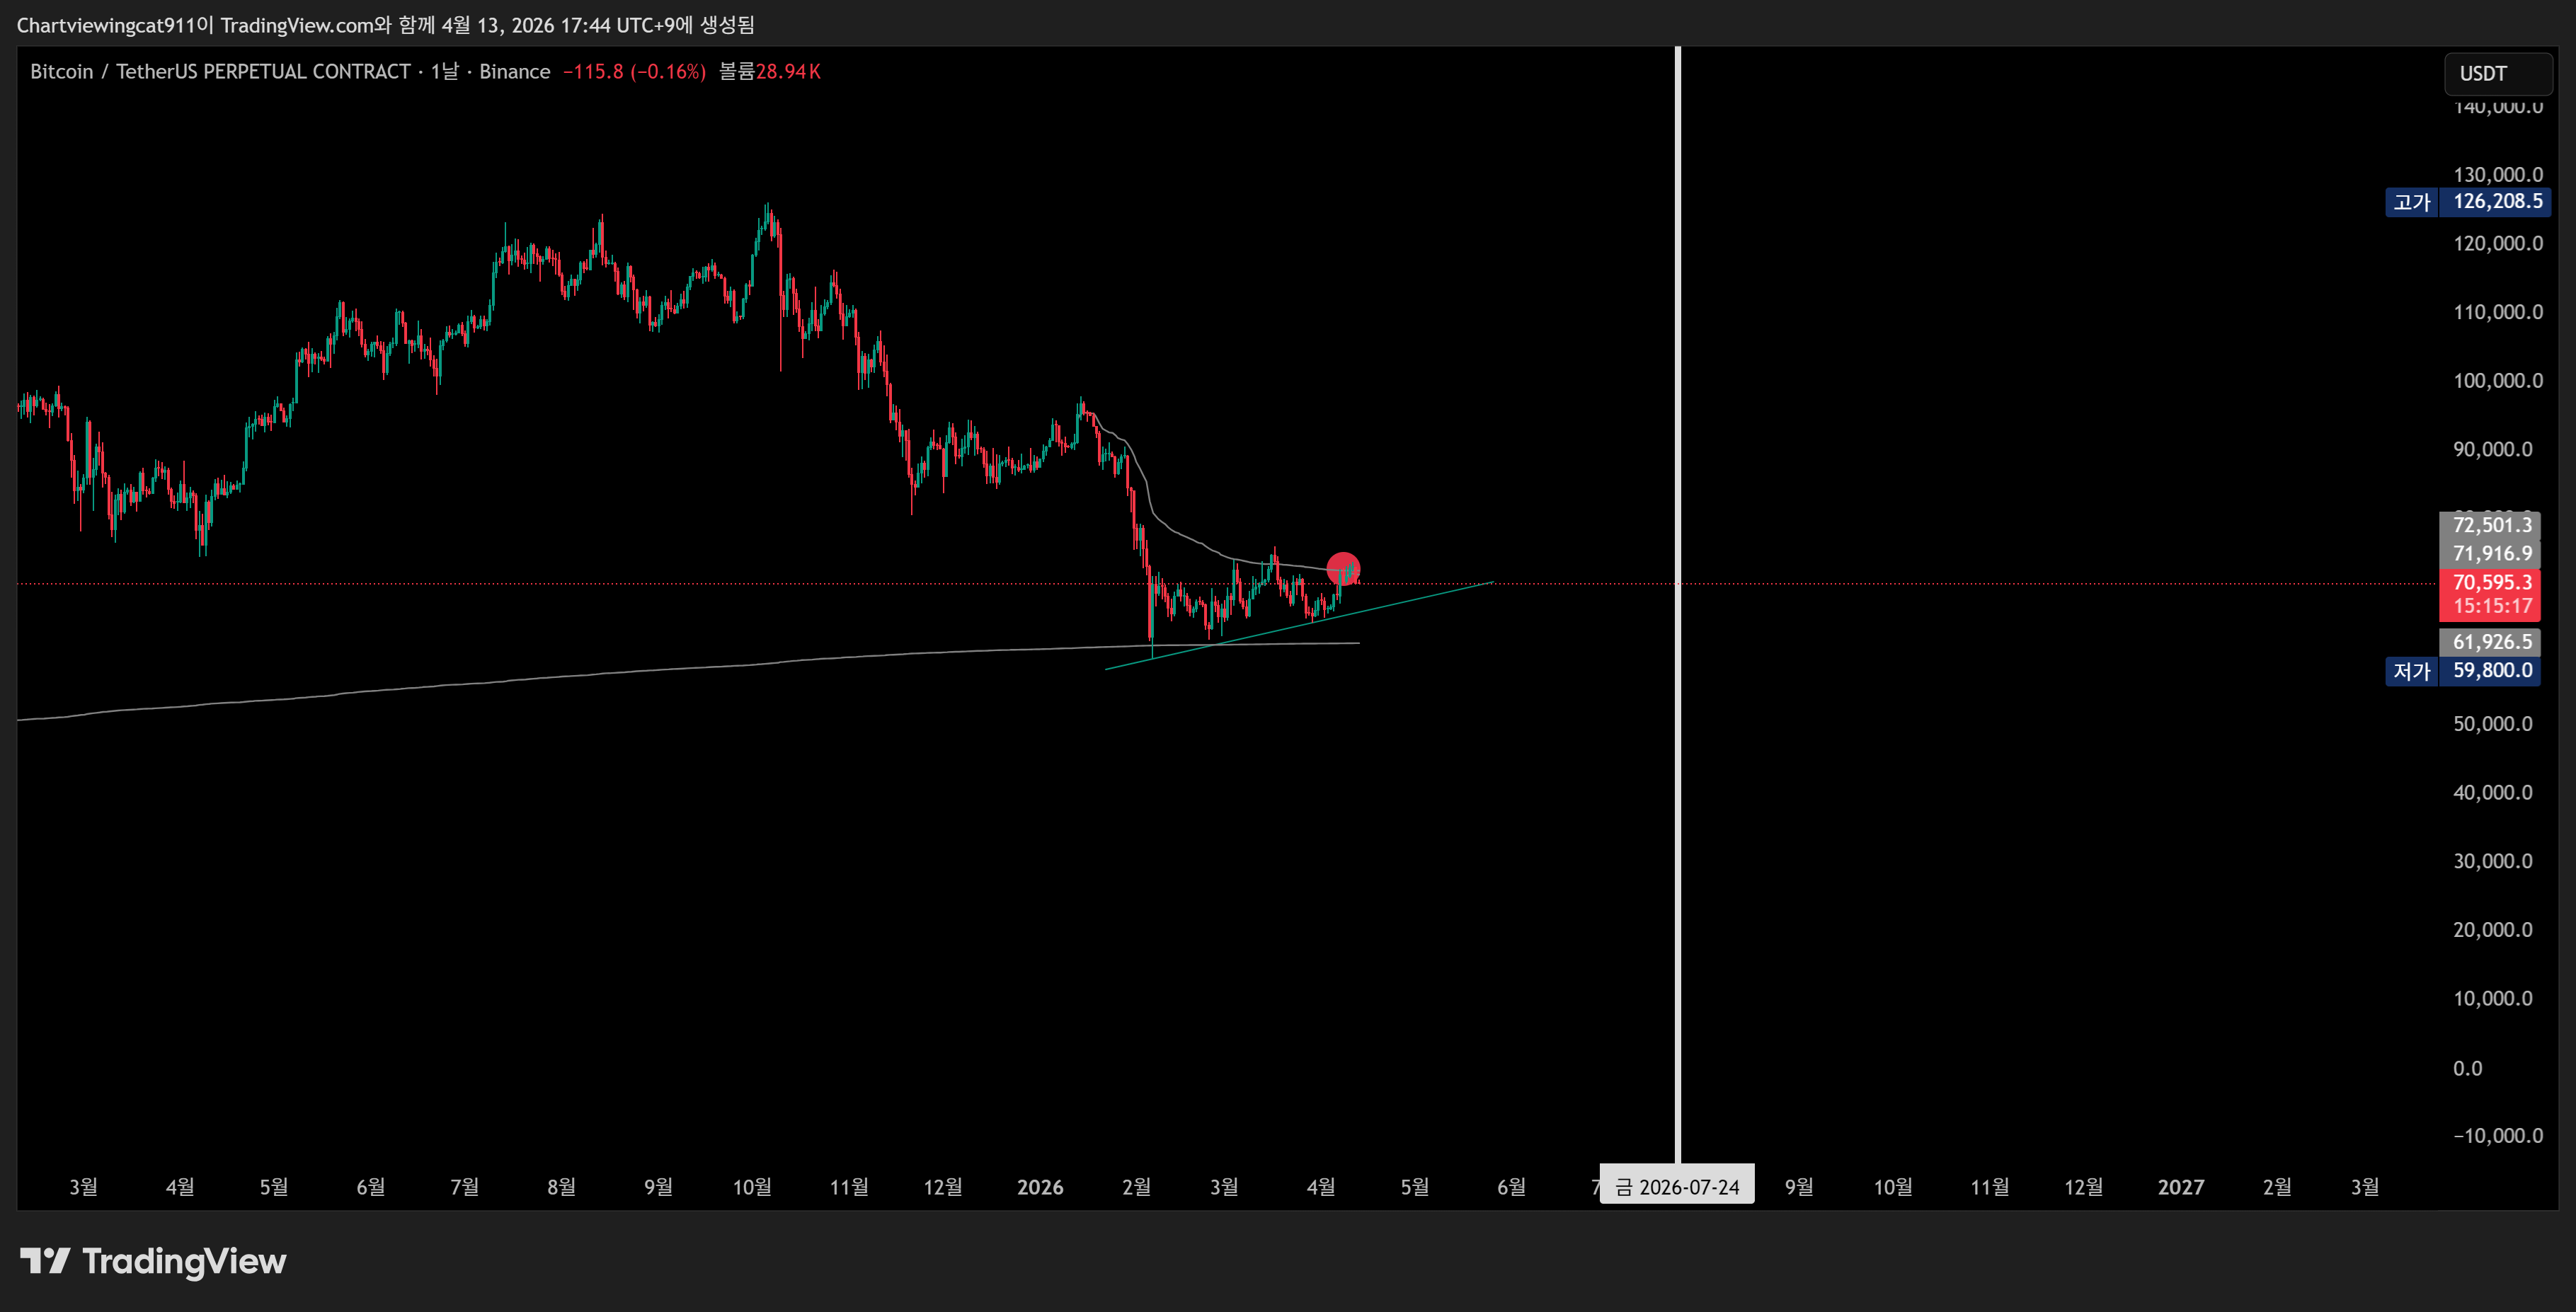Click the TradingView wordmark text
This screenshot has width=2576, height=1312.
point(184,1261)
